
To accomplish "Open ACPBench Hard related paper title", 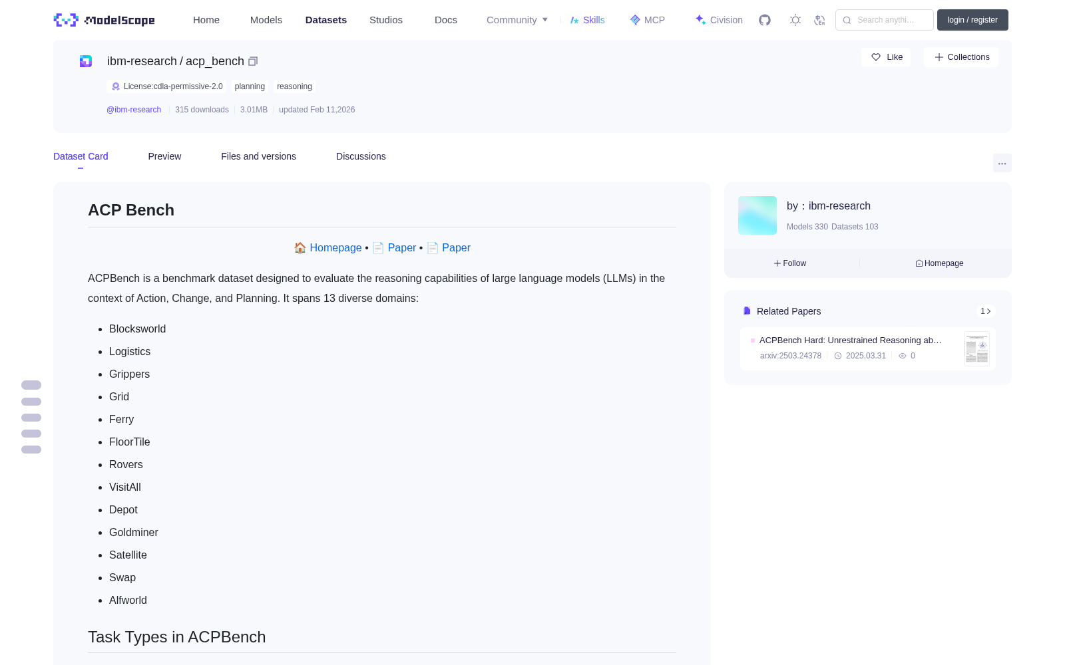I will 851,340.
